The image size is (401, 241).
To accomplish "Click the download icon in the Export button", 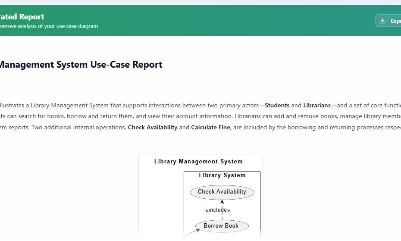I will (x=382, y=21).
